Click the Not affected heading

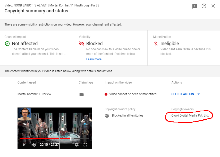click(25, 44)
